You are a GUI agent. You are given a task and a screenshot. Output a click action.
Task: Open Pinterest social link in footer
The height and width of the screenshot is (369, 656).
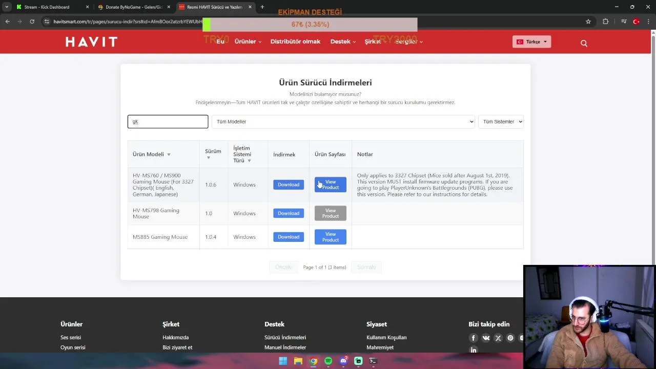pyautogui.click(x=510, y=338)
